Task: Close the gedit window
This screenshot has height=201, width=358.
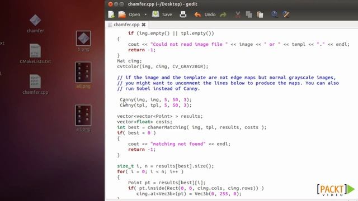Action: [111, 4]
